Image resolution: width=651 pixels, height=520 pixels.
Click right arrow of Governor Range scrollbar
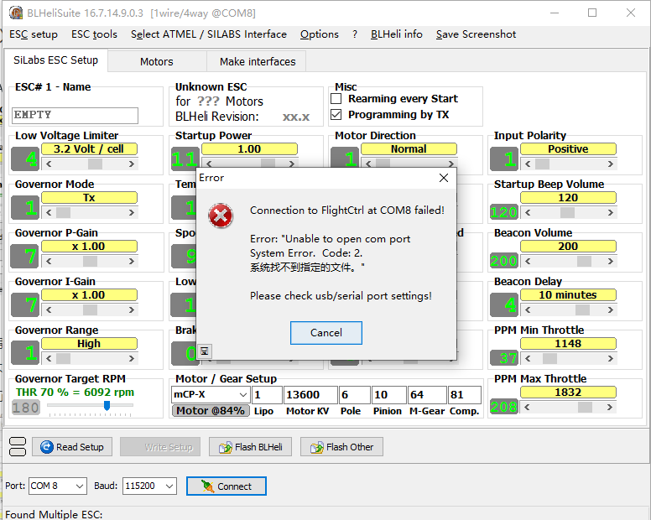[132, 358]
